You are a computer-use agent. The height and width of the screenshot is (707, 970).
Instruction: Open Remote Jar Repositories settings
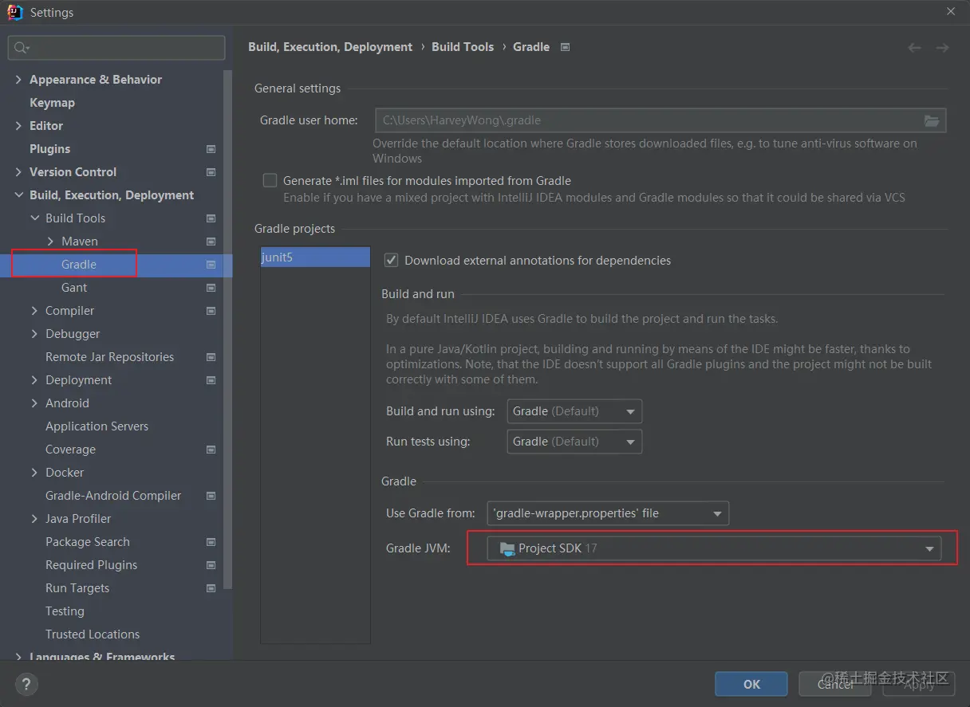[x=109, y=357]
